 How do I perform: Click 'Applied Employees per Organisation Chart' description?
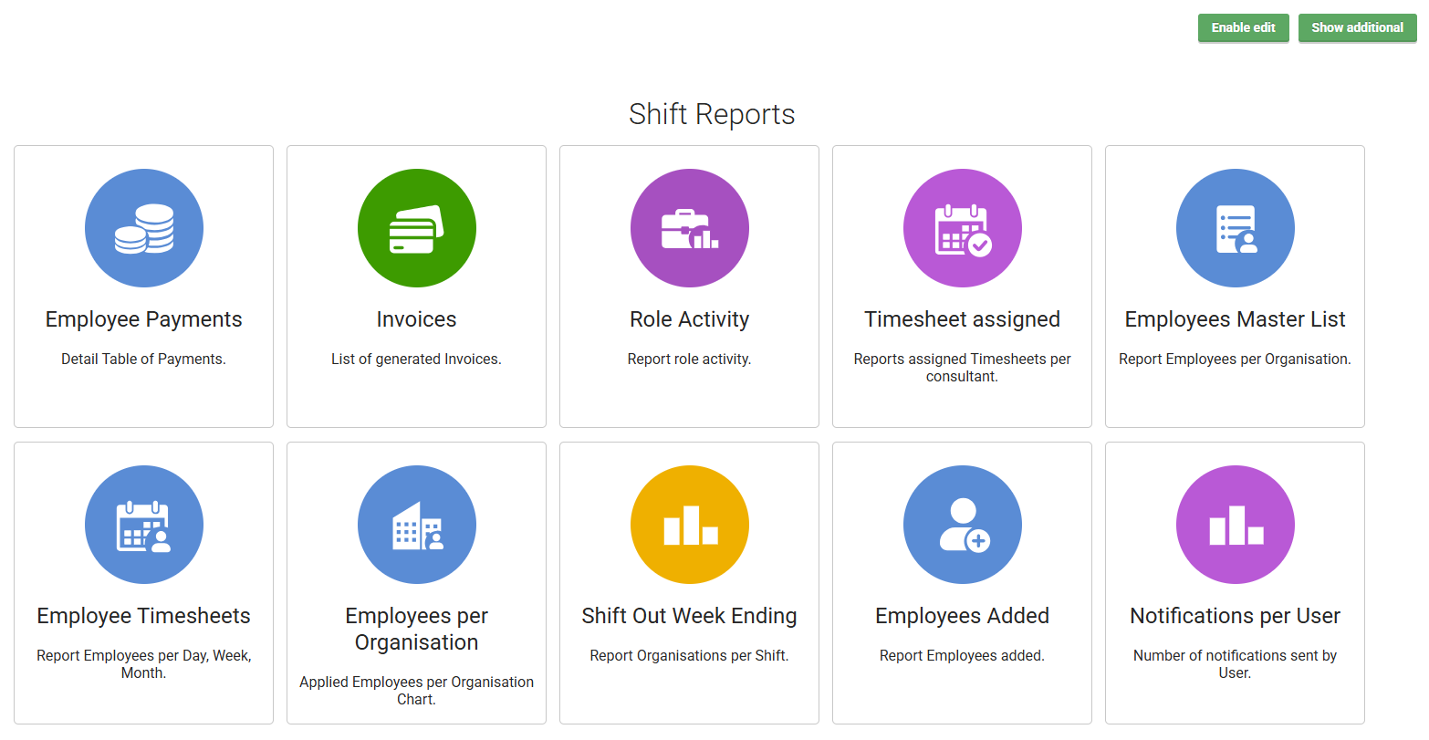click(x=416, y=691)
